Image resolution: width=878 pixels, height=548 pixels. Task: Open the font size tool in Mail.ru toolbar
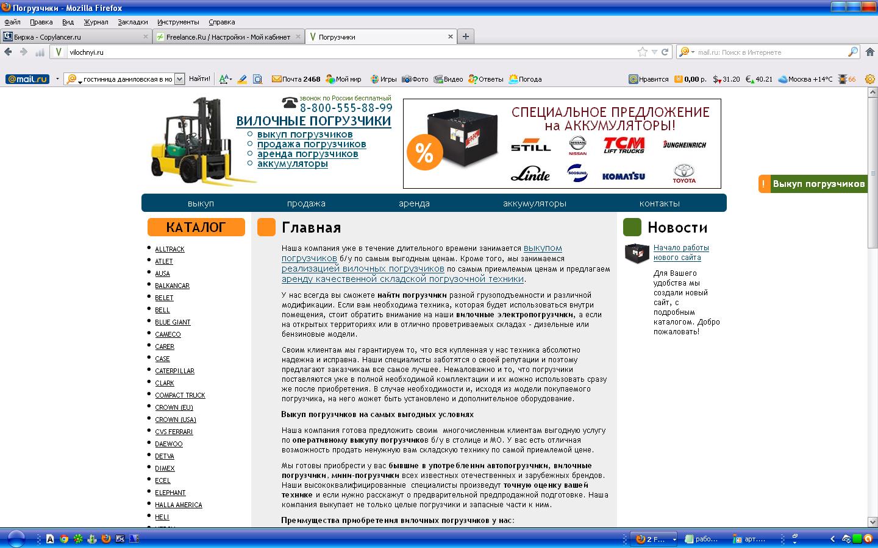coord(224,79)
